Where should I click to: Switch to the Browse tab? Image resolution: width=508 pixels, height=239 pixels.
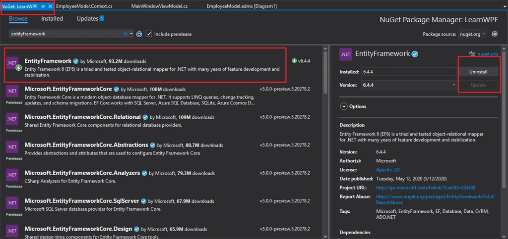pyautogui.click(x=18, y=19)
